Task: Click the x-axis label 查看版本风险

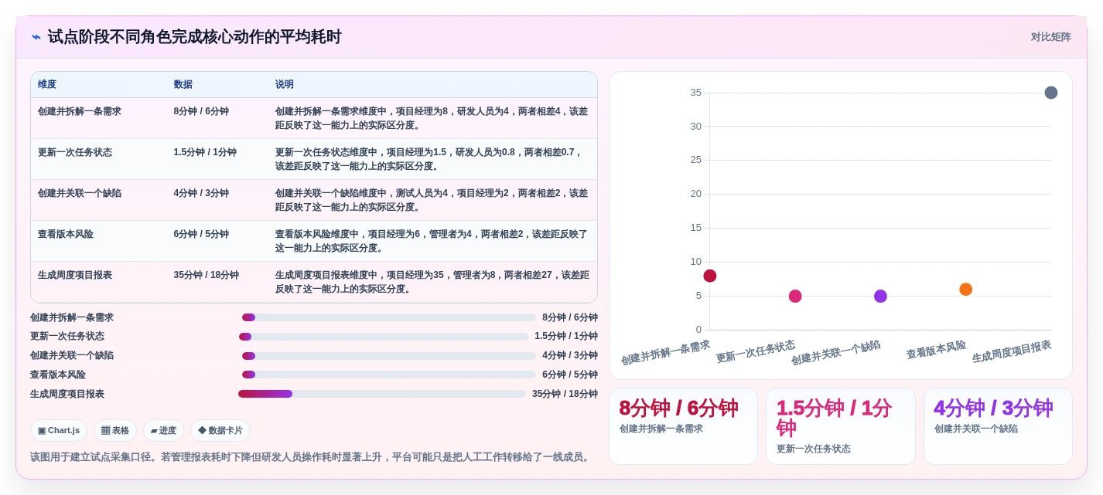Action: click(x=936, y=350)
